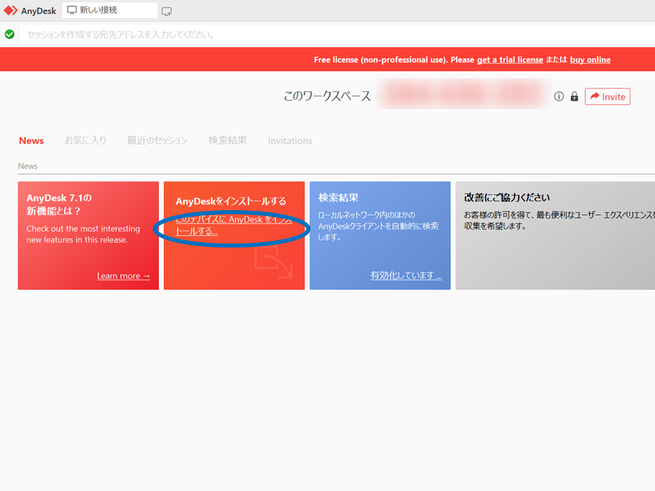Switch to the News tab

[31, 140]
